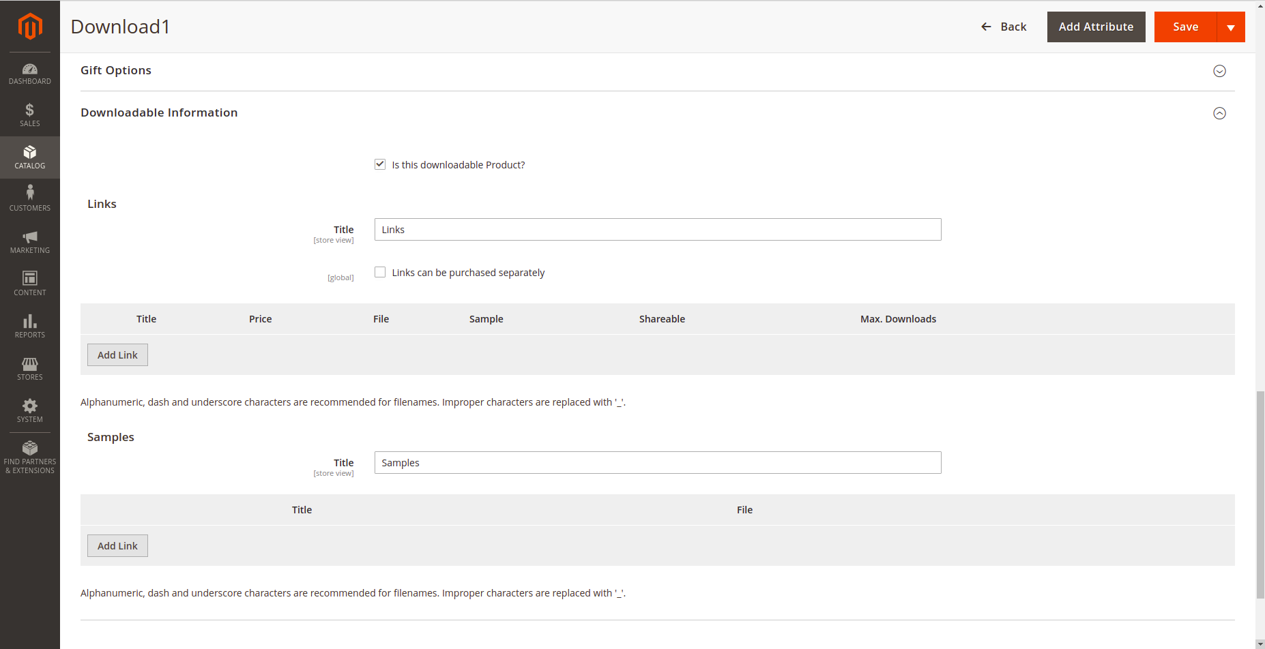Open the Customers menu
1265x649 pixels.
pyautogui.click(x=30, y=198)
